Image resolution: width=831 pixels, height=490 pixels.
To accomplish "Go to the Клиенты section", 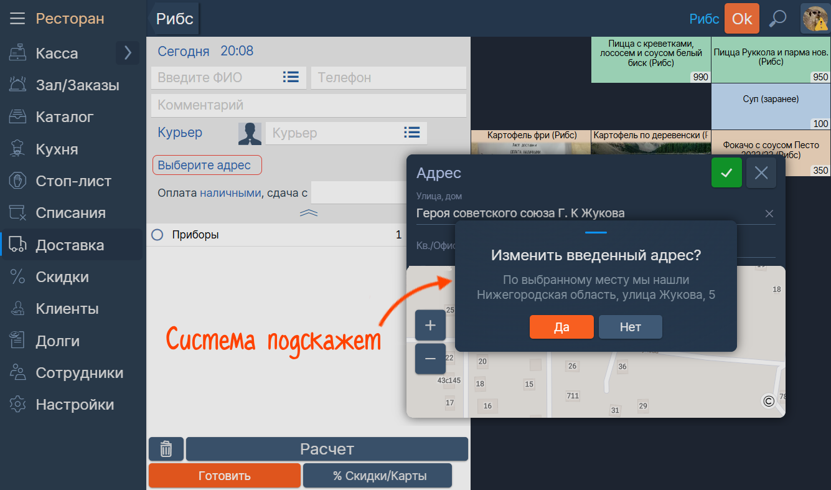I will click(67, 309).
